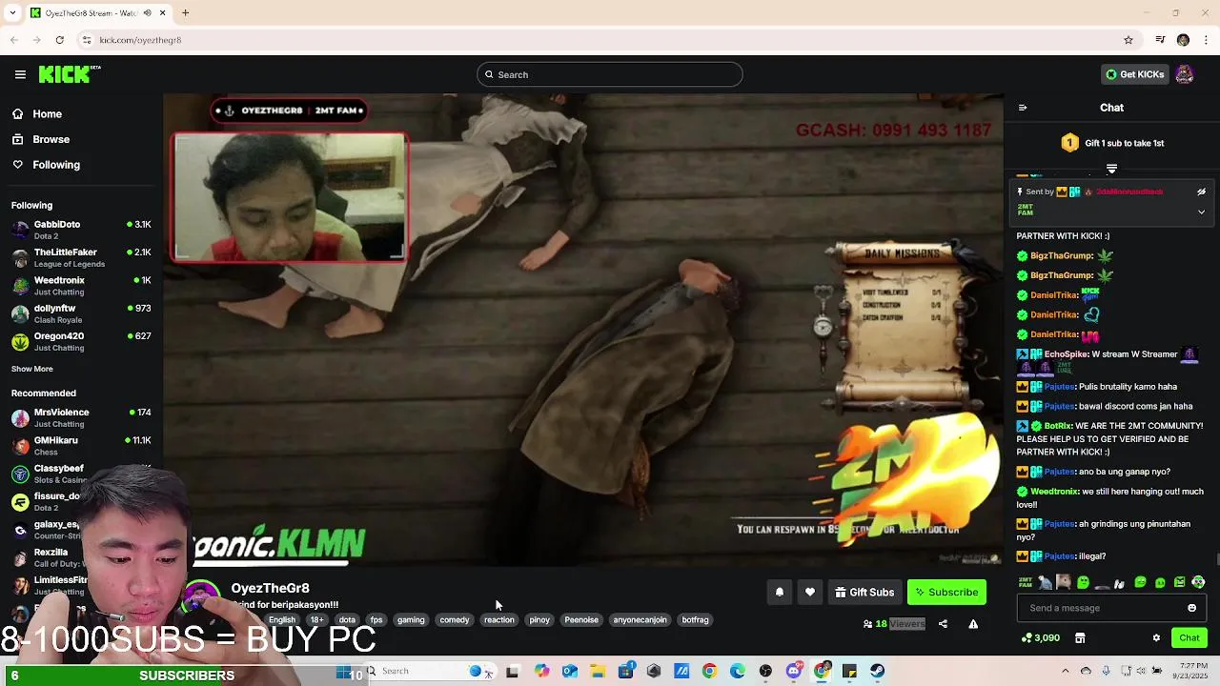This screenshot has width=1220, height=686.
Task: Insert the 2MT FAM emote
Action: 1026,582
